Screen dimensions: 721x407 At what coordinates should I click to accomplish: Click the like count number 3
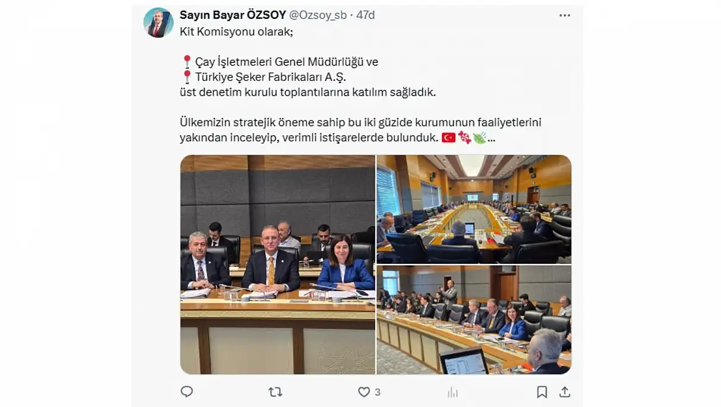(x=378, y=392)
